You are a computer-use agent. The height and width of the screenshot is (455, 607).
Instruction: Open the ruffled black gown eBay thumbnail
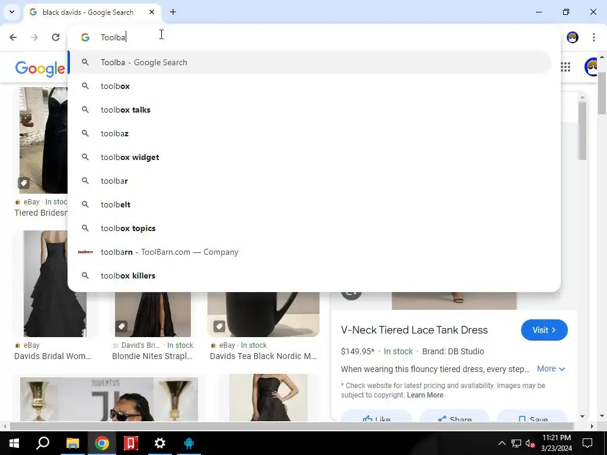(x=55, y=284)
